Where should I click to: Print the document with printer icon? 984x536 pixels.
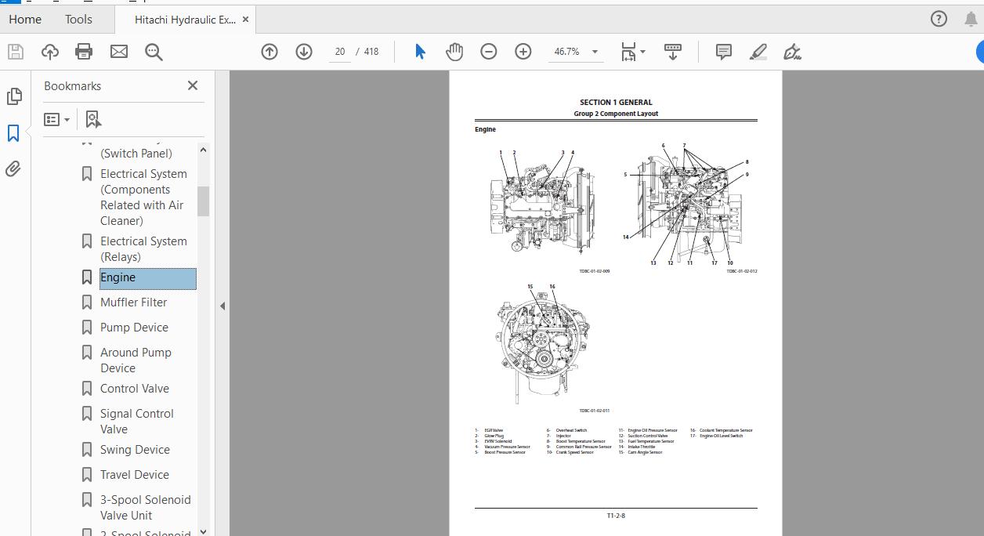click(84, 52)
